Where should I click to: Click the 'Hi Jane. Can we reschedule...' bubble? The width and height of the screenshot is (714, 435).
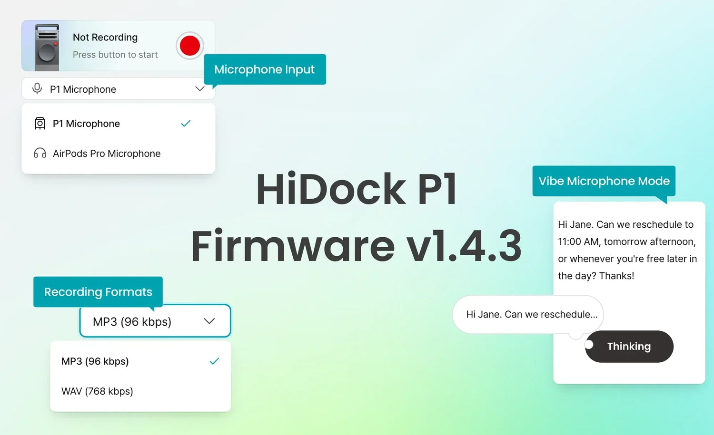click(528, 314)
